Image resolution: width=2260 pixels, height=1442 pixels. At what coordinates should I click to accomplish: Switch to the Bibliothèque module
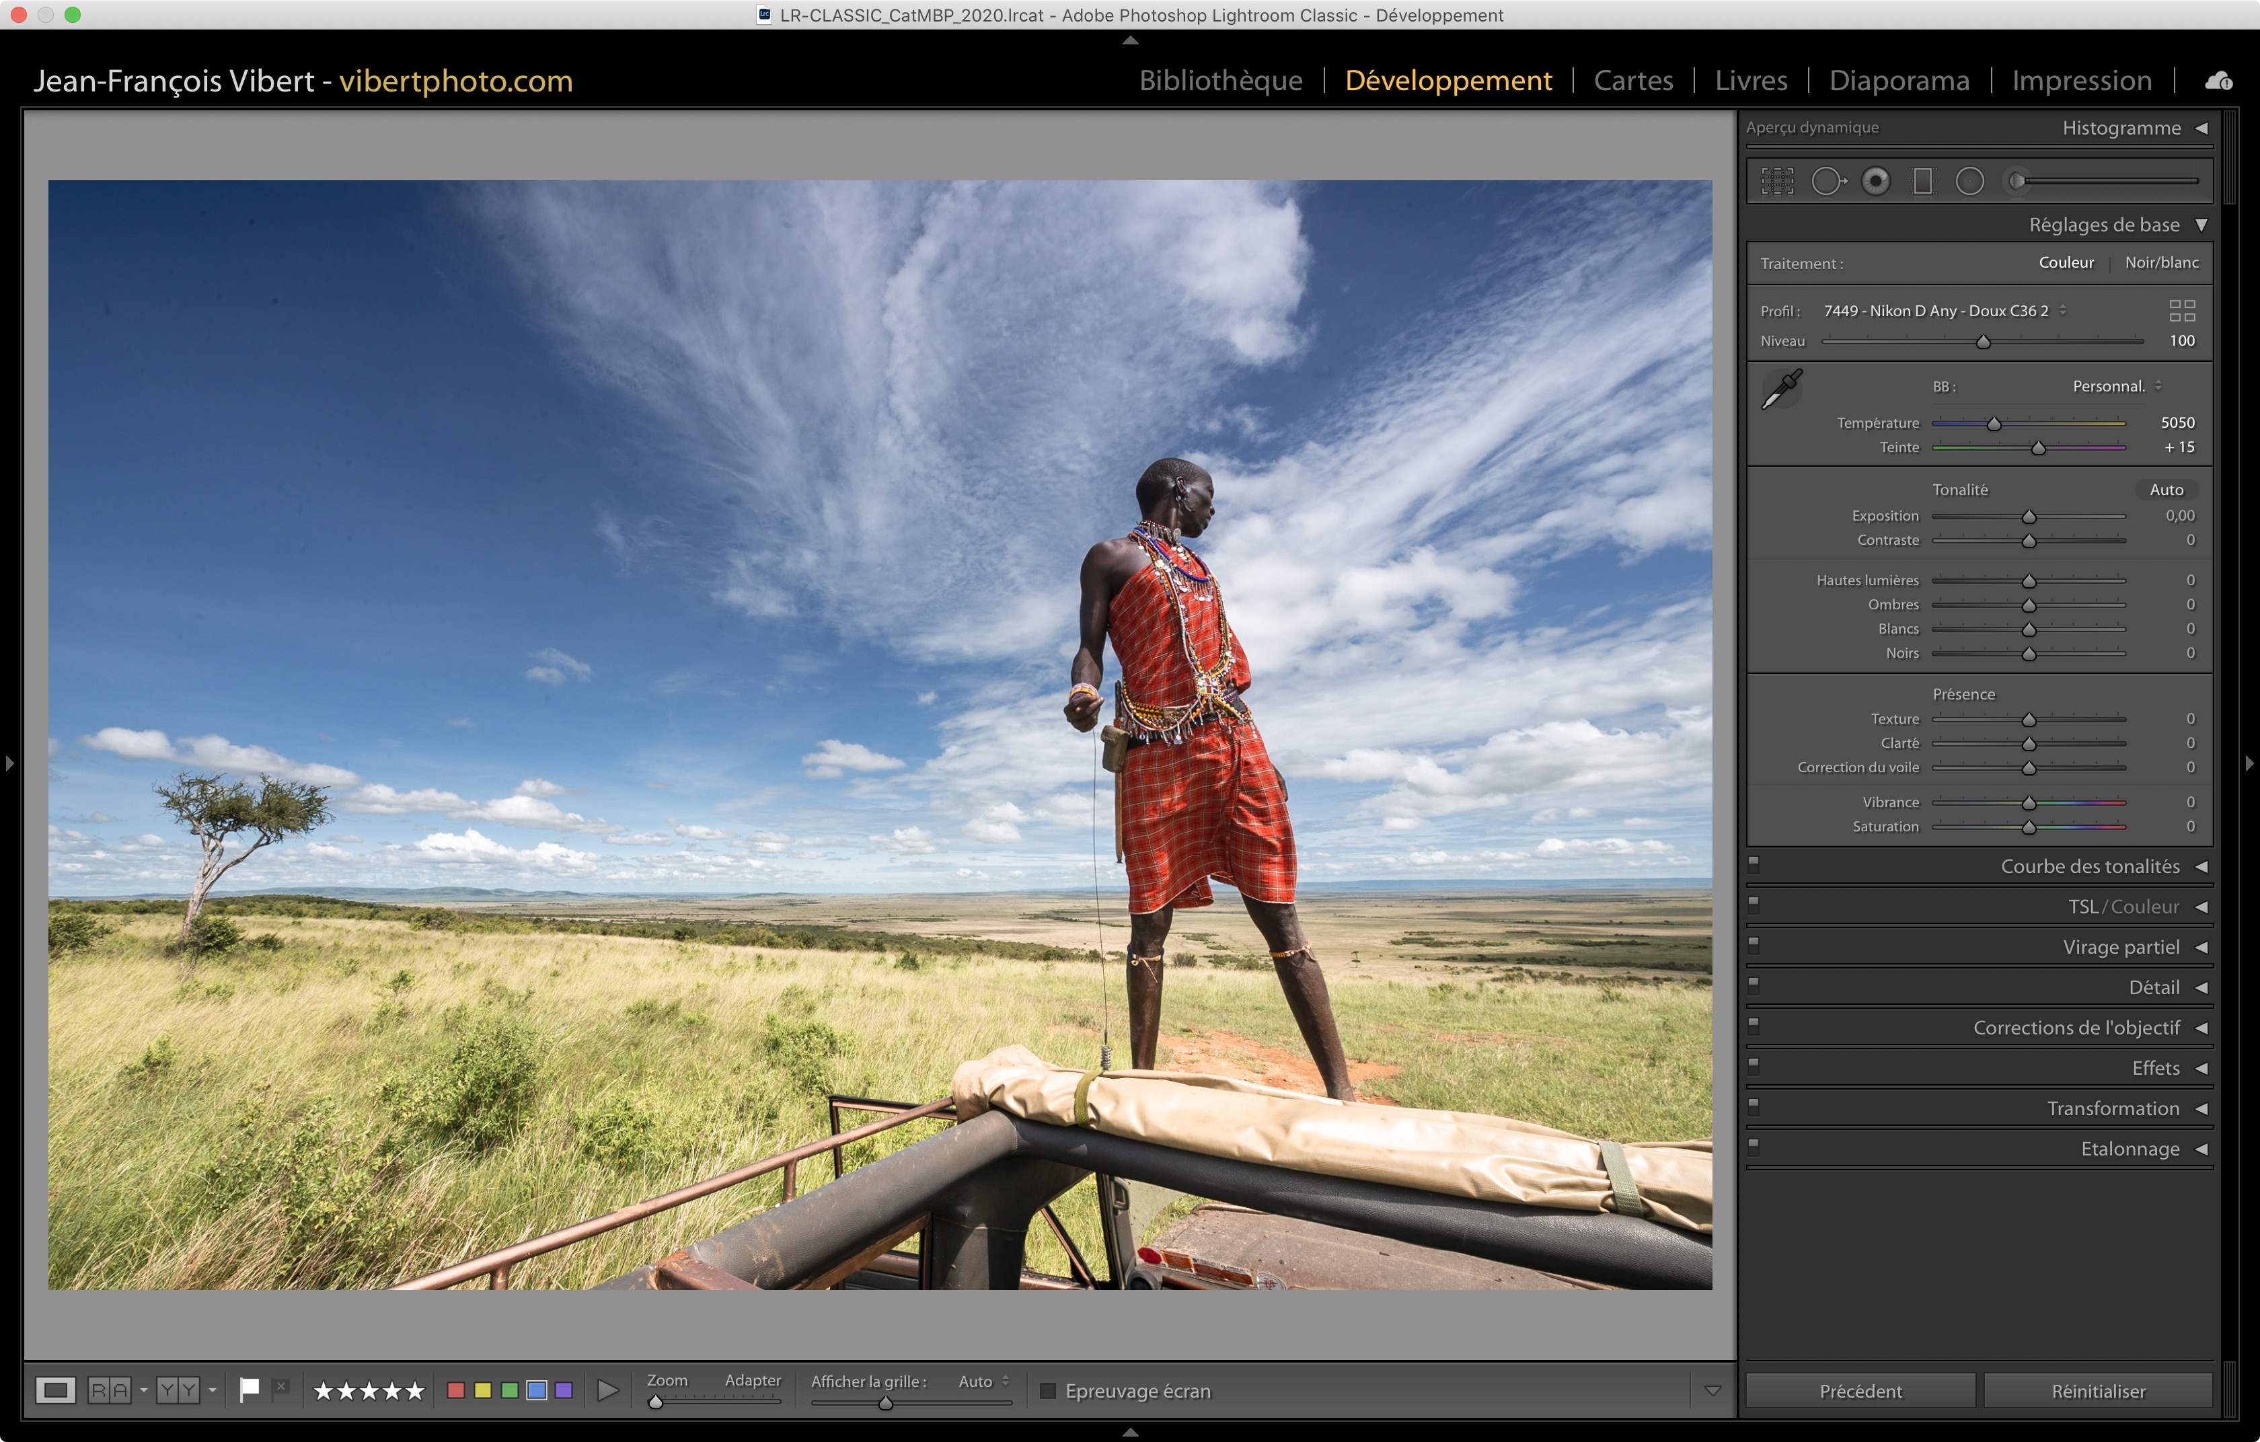pos(1220,81)
